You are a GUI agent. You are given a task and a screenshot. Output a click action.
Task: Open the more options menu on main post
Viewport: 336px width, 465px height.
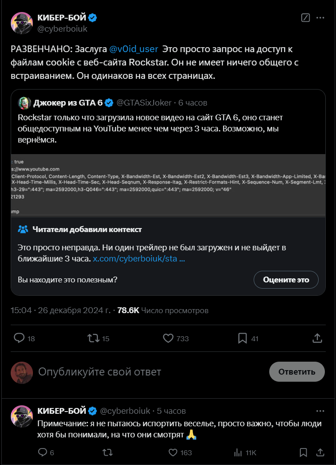[x=320, y=18]
